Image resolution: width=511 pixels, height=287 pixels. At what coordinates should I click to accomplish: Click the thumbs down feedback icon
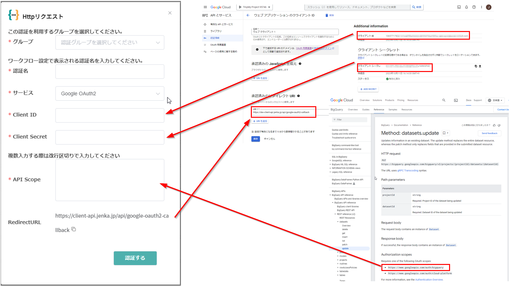pos(499,125)
